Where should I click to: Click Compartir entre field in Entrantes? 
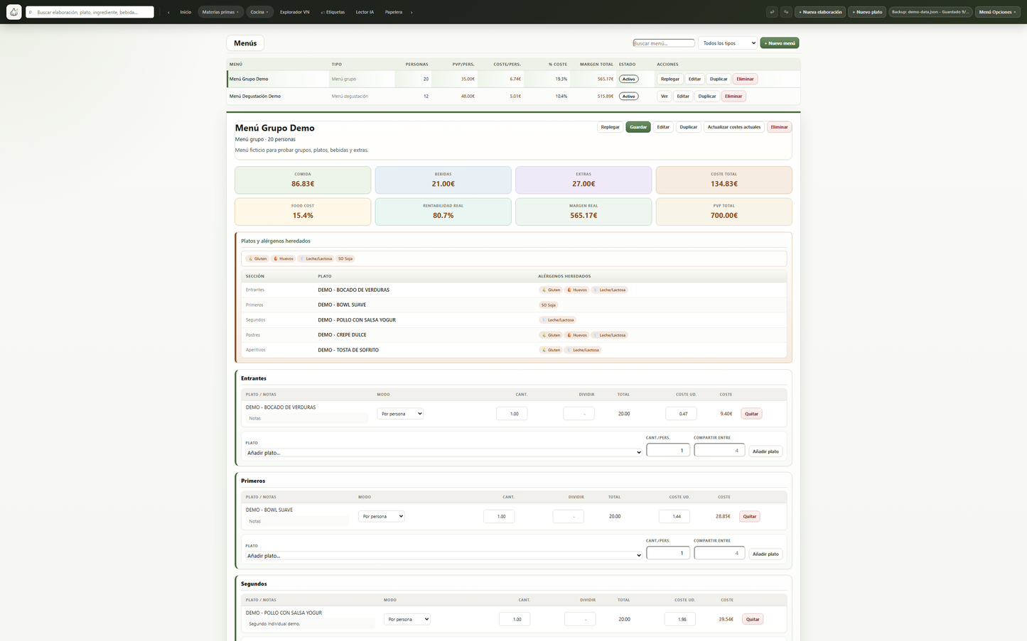[719, 450]
